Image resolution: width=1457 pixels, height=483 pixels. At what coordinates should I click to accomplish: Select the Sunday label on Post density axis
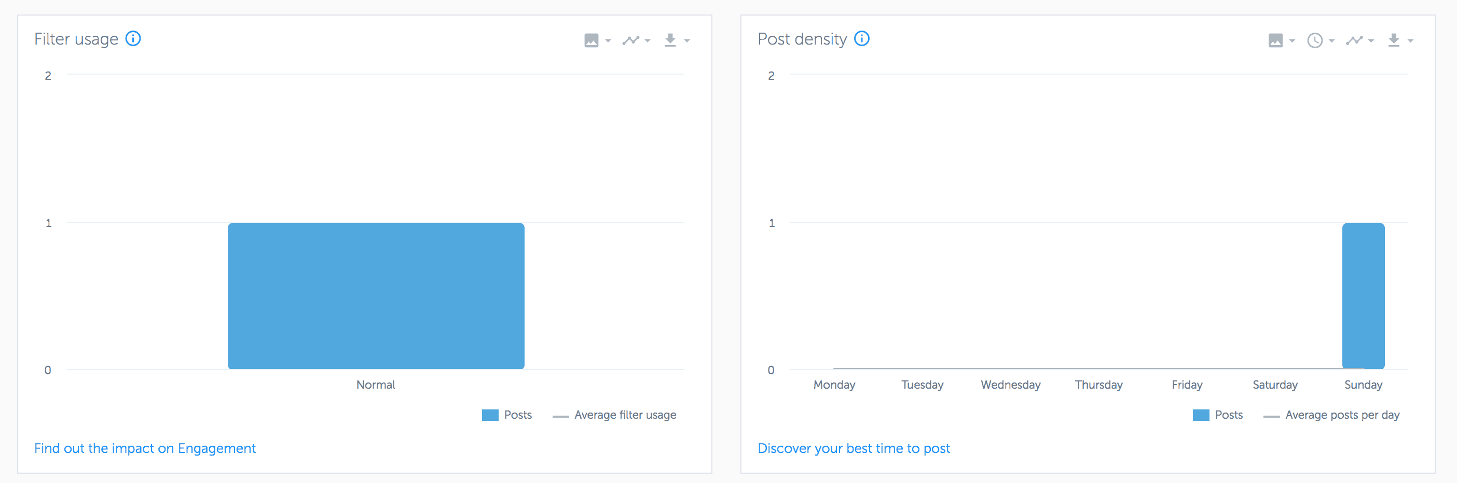click(x=1363, y=385)
